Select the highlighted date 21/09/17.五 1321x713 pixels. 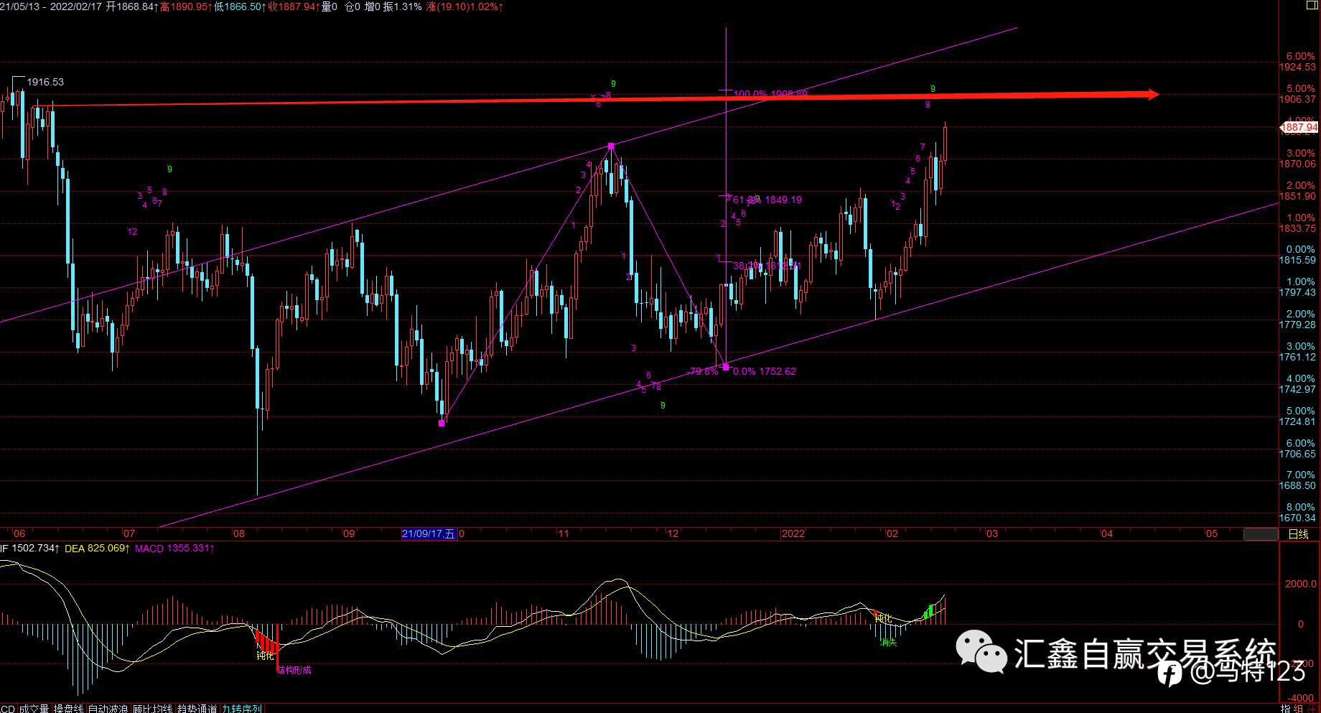point(429,533)
